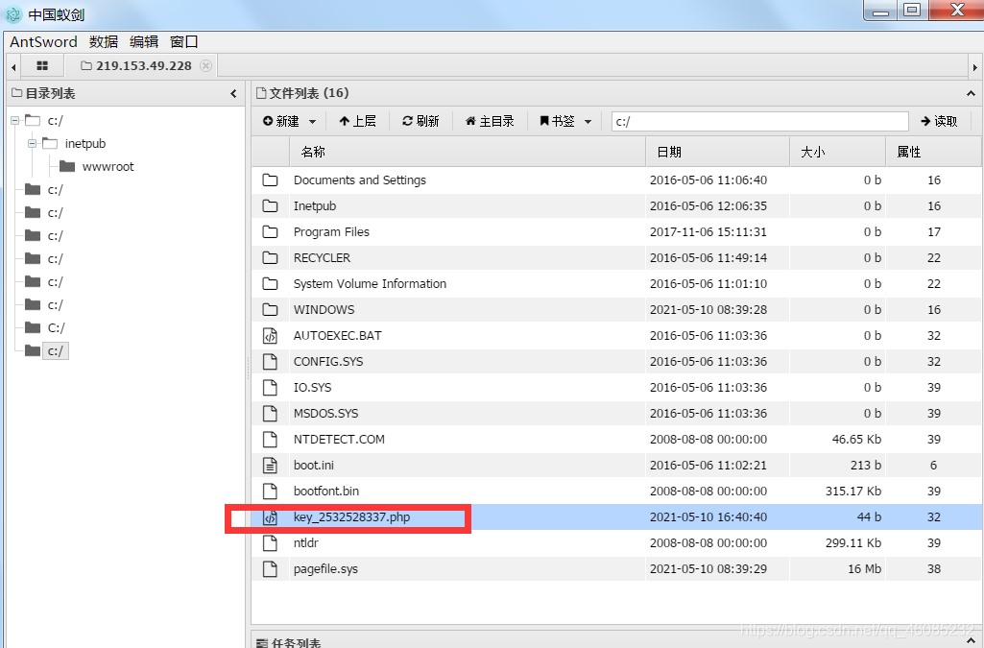Refresh the listing with 刷新
This screenshot has height=648, width=984.
coord(421,121)
